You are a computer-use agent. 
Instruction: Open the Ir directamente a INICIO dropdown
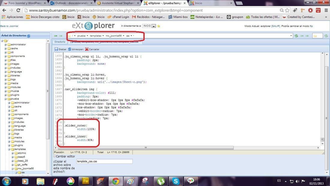[x=154, y=26]
